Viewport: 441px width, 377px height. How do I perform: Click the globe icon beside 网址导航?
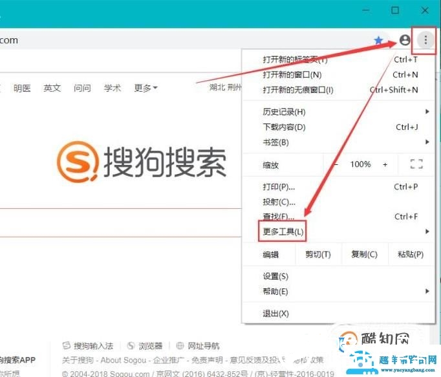coord(180,346)
